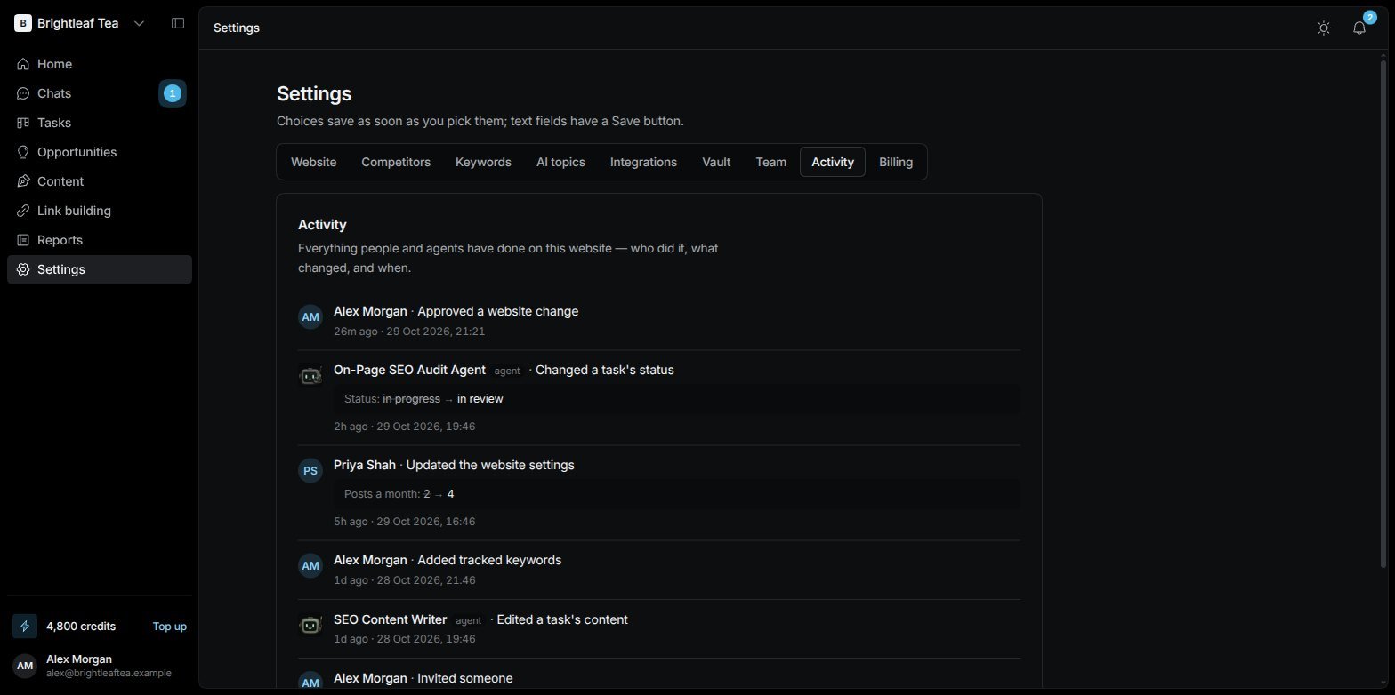Open the Billing tab

(x=896, y=162)
